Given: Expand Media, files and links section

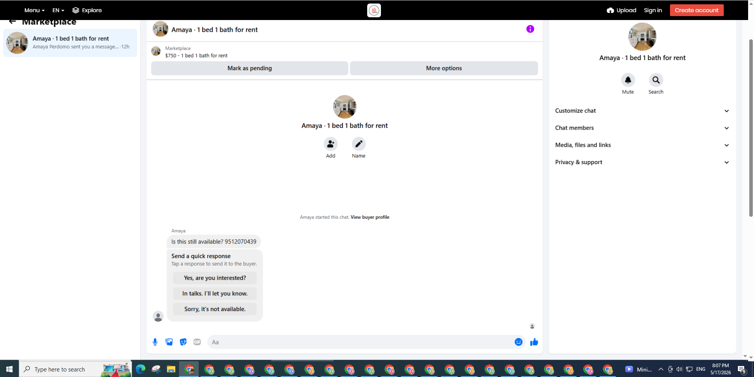Looking at the screenshot, I should [x=642, y=145].
